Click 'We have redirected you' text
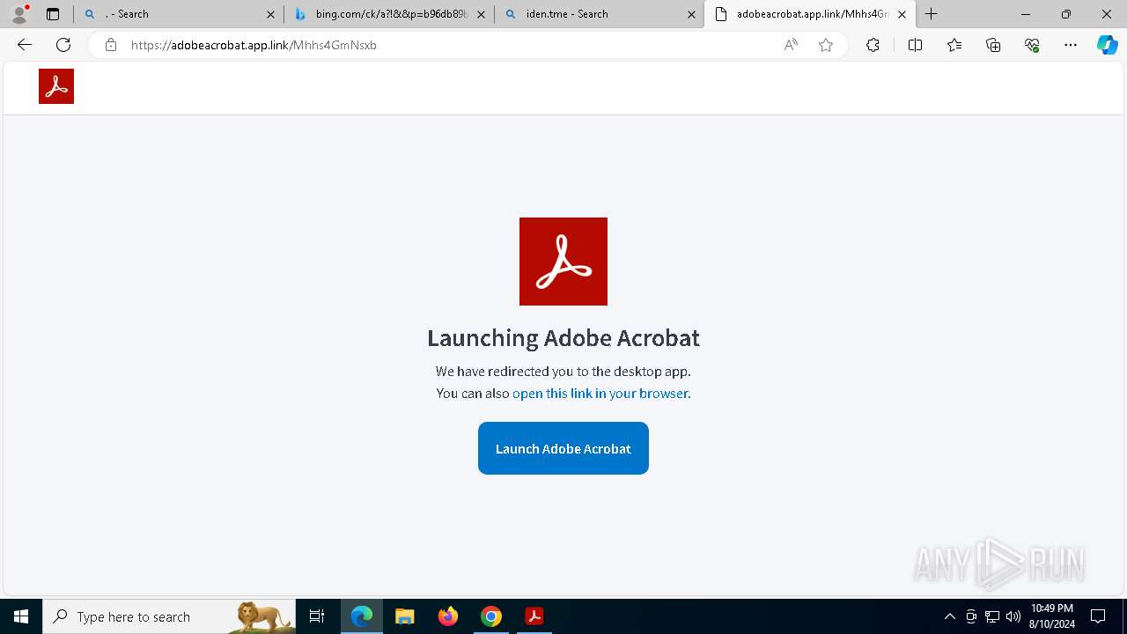This screenshot has width=1127, height=634. (563, 372)
